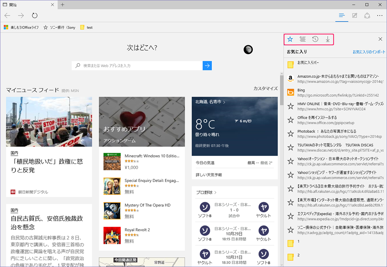Go forward with the forward arrow

pos(21,15)
